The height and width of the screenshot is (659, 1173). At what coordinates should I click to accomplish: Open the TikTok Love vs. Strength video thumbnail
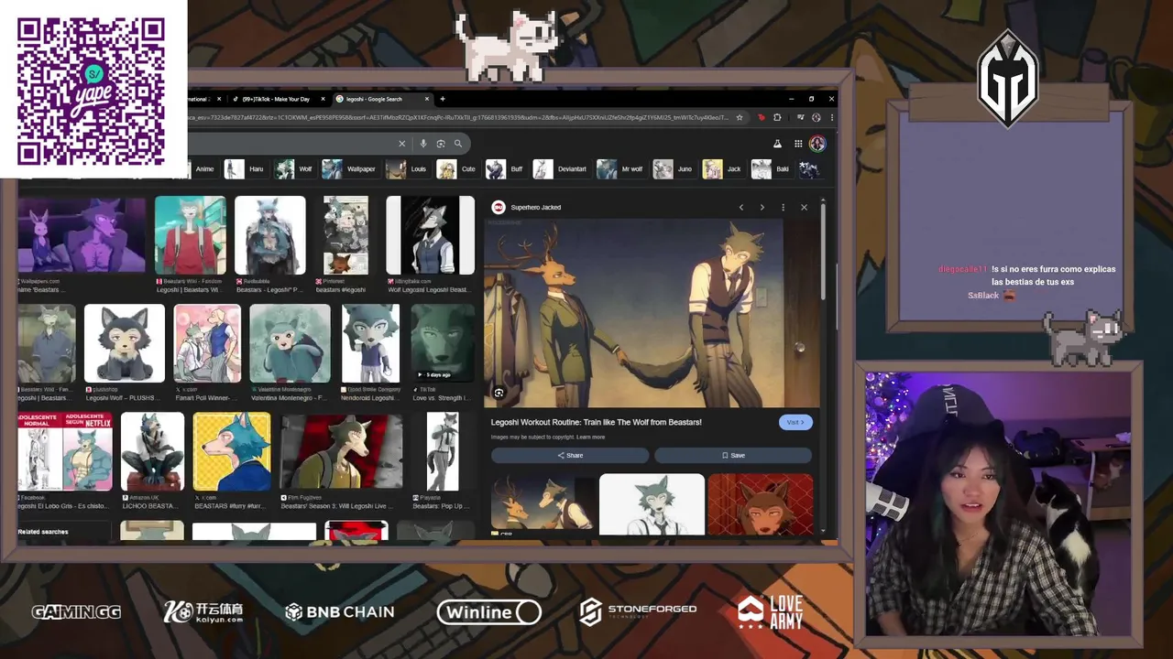[x=443, y=343]
